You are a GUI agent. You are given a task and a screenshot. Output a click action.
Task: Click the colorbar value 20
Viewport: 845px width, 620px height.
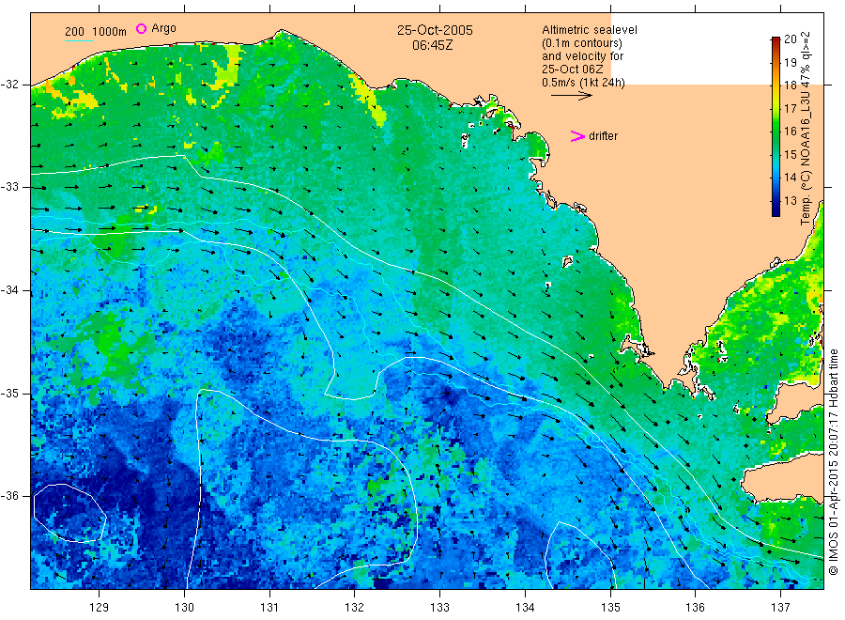pos(790,39)
